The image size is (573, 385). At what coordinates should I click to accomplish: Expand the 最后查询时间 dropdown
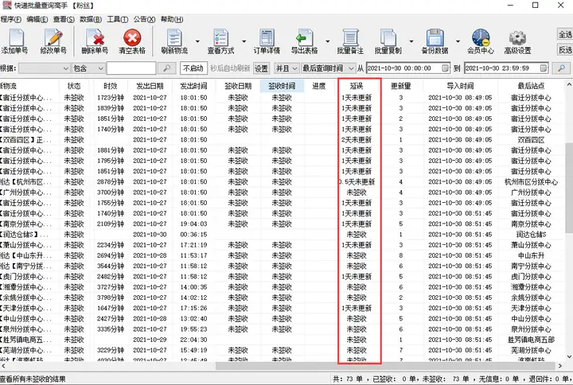tap(349, 68)
